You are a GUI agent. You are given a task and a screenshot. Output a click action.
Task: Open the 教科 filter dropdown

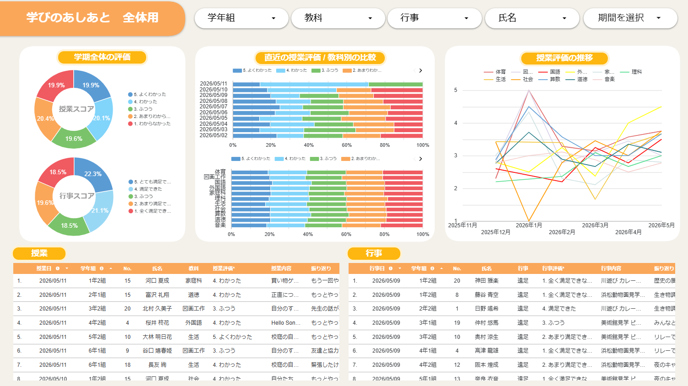[338, 18]
